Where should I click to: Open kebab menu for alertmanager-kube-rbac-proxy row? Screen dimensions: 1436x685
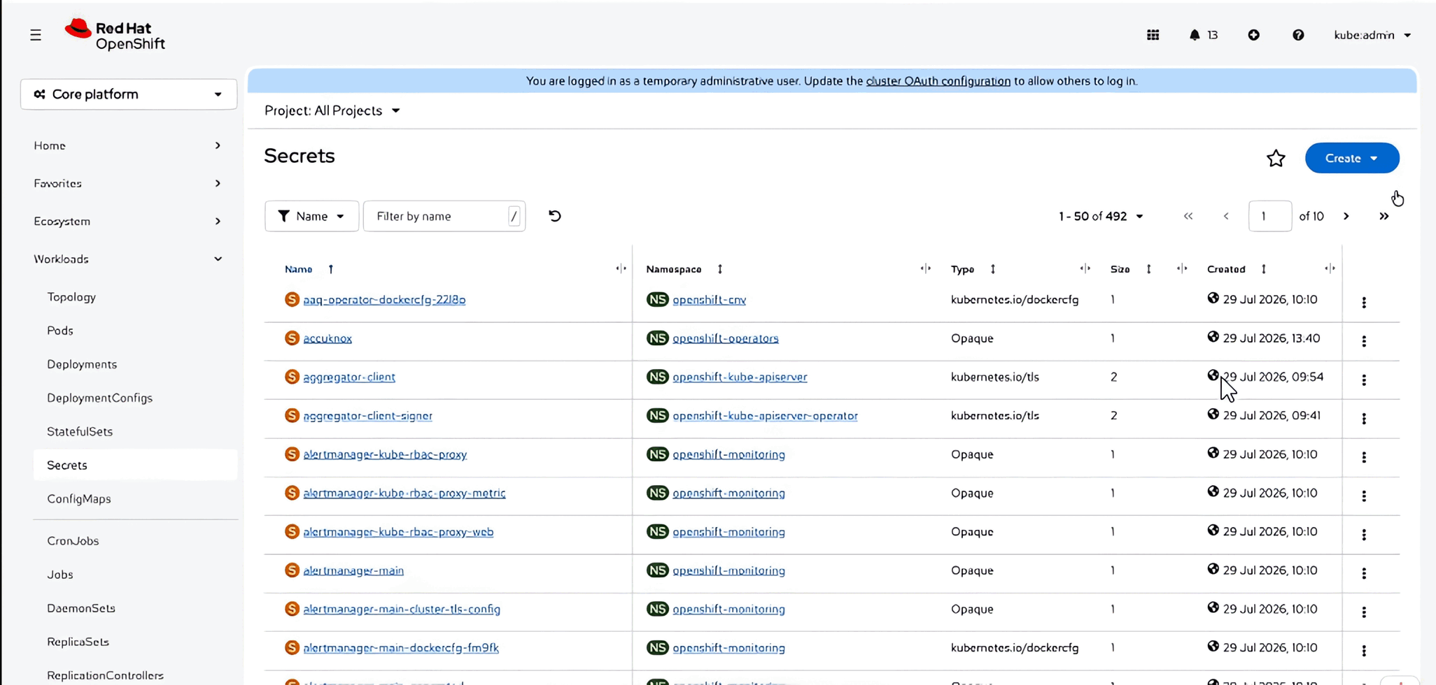(x=1364, y=457)
